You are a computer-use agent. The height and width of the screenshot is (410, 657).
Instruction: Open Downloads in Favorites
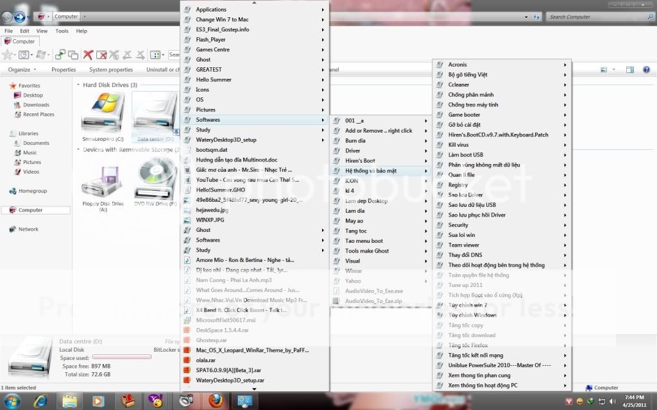coord(36,105)
